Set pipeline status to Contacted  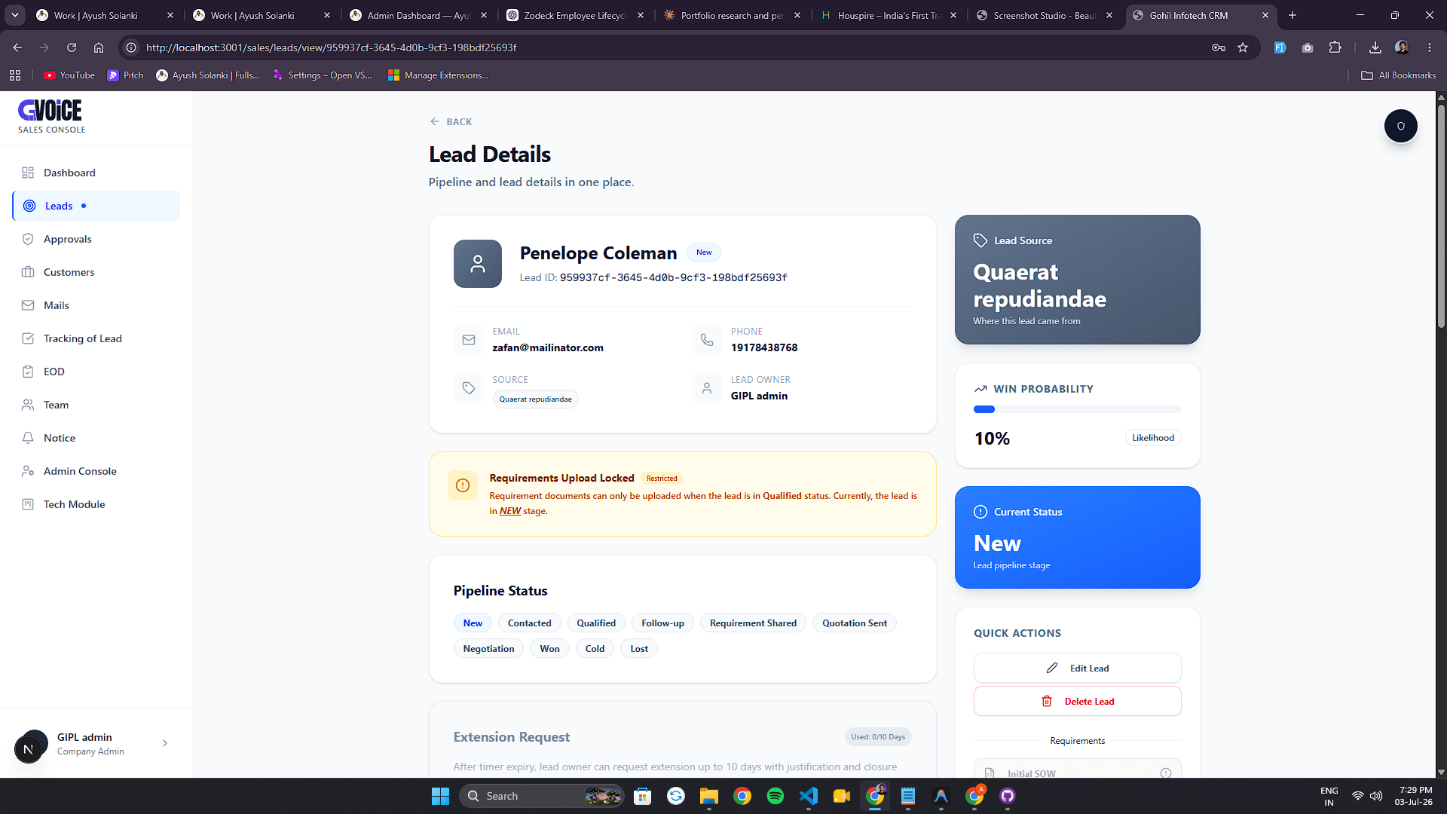[530, 623]
